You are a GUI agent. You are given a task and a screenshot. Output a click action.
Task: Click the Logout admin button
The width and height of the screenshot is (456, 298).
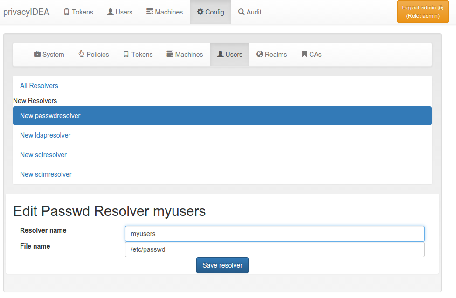pyautogui.click(x=423, y=12)
